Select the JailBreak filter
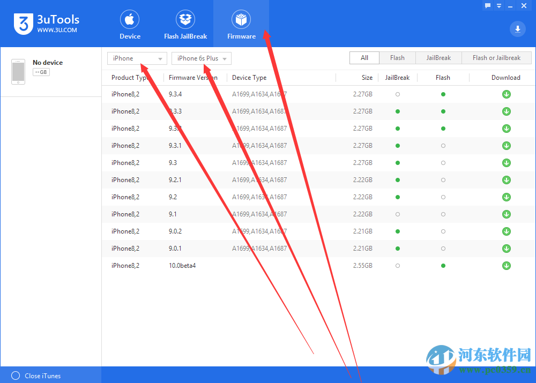Image resolution: width=536 pixels, height=383 pixels. [438, 57]
